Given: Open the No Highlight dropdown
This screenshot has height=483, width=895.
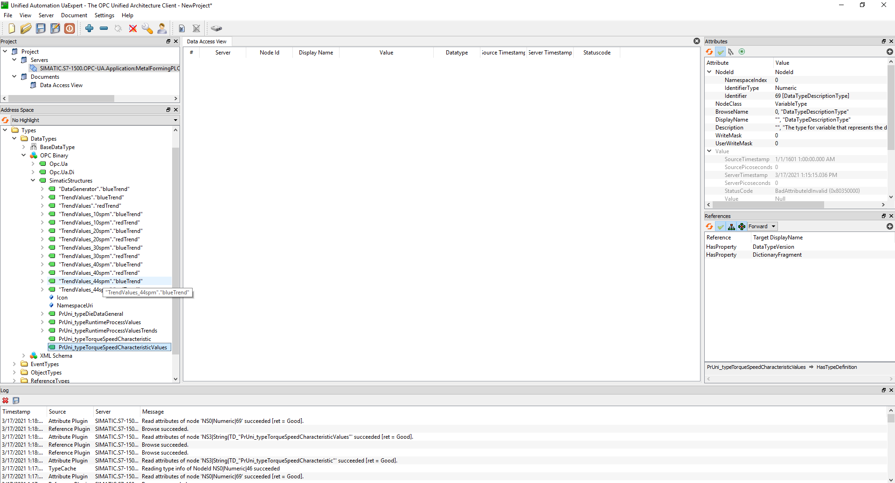Looking at the screenshot, I should coord(95,120).
